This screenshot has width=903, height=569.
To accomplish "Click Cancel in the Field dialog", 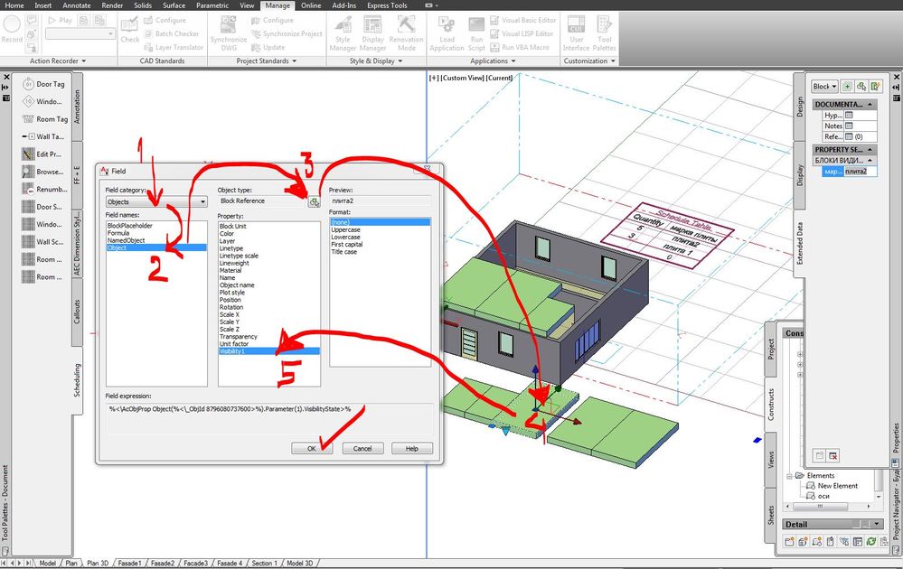I will pos(362,449).
